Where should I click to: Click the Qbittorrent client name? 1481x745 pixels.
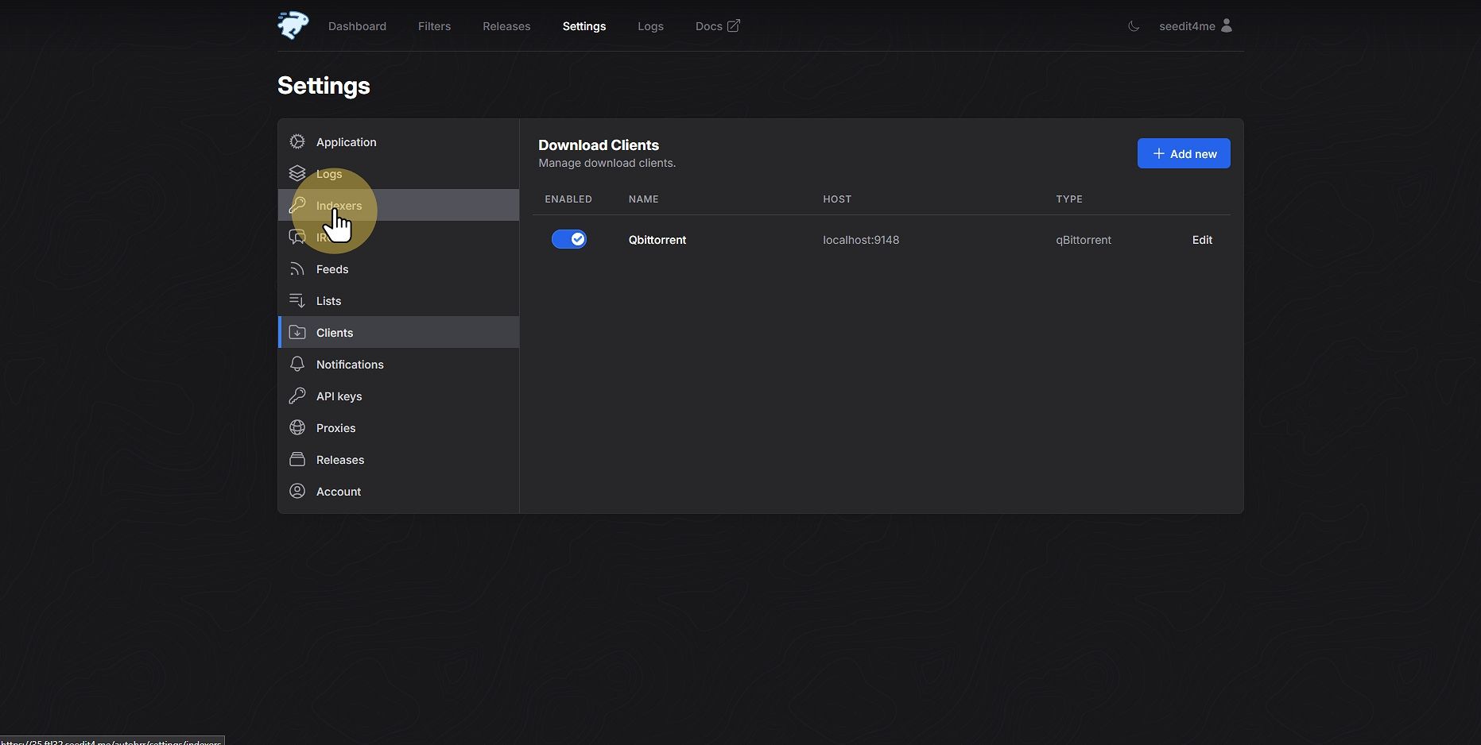(x=657, y=240)
